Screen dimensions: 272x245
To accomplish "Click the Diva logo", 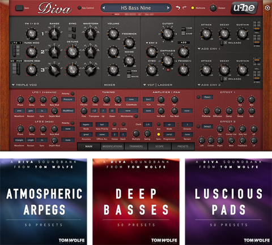I will tap(55, 8).
